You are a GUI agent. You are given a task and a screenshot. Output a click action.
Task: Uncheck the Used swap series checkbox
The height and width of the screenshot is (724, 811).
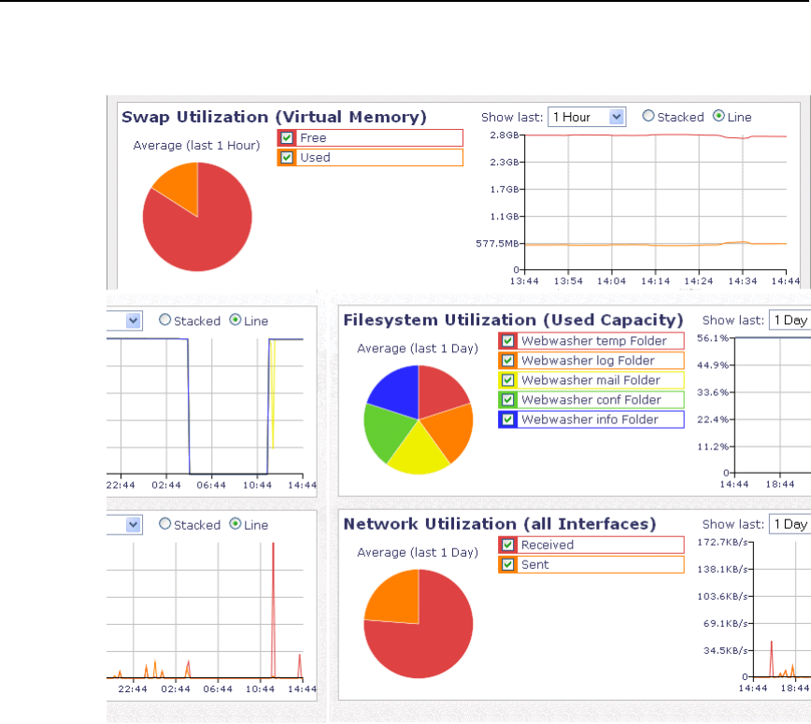click(x=287, y=158)
